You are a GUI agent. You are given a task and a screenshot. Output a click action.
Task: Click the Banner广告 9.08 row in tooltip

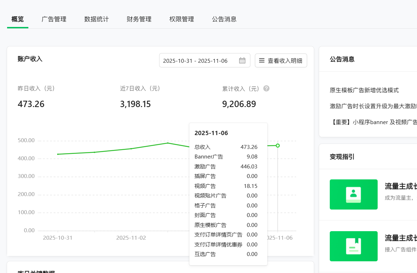[x=226, y=157]
